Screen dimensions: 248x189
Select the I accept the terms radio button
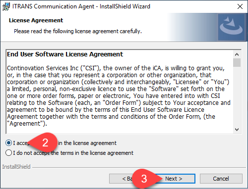(8, 143)
